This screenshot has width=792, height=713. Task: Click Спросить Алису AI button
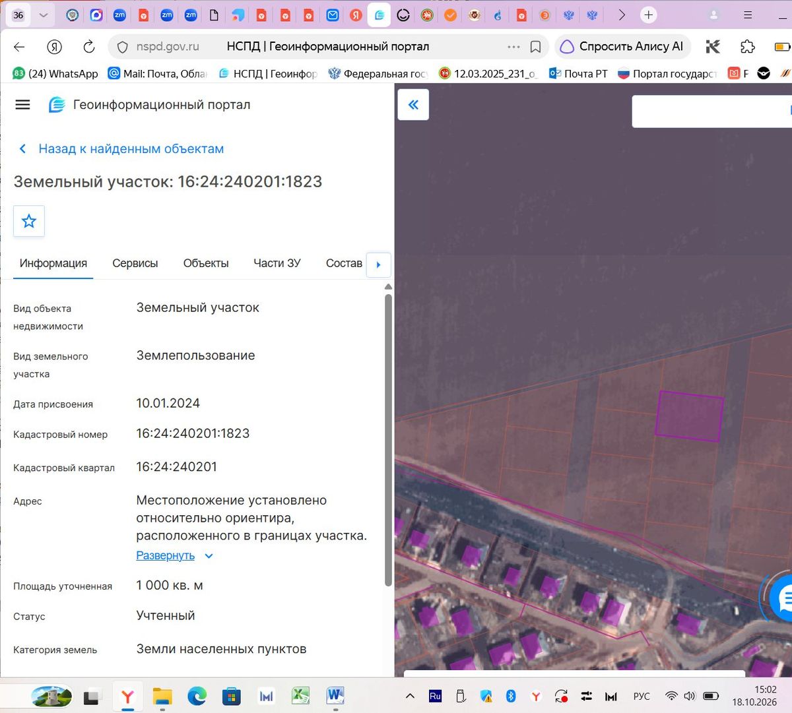click(x=623, y=47)
